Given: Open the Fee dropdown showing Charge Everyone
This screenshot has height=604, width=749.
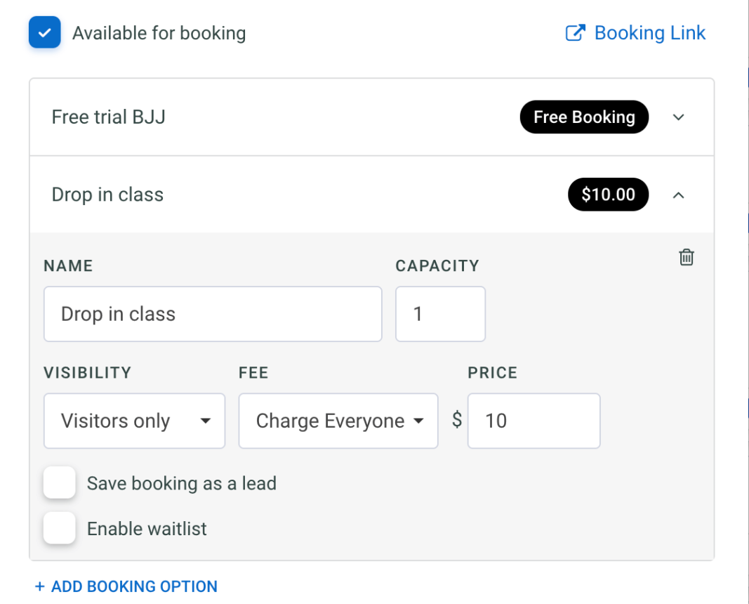Looking at the screenshot, I should point(338,421).
